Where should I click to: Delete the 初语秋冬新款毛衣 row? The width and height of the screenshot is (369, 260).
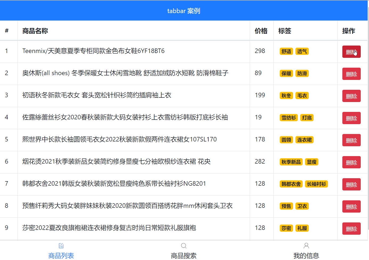point(351,96)
